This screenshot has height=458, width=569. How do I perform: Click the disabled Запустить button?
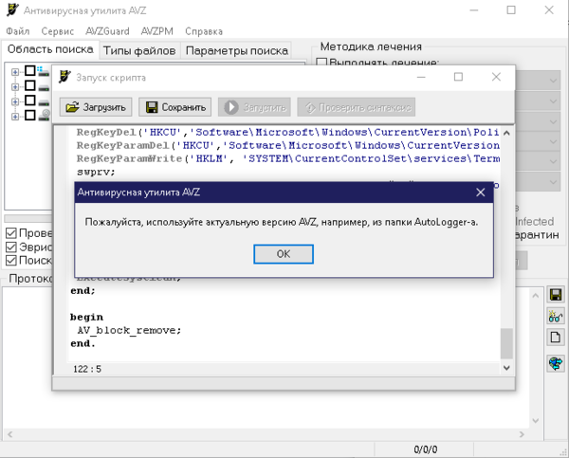(254, 107)
